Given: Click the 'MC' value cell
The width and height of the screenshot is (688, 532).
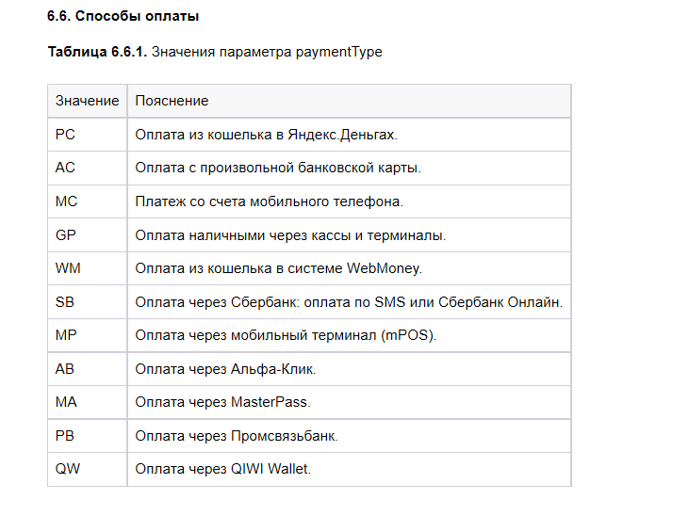Looking at the screenshot, I should point(66,202).
